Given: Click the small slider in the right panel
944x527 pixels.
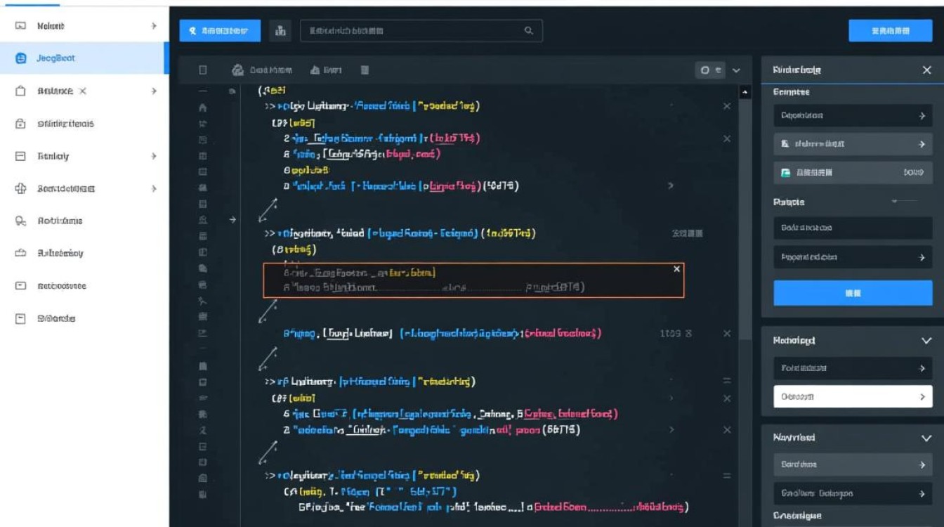Looking at the screenshot, I should click(904, 202).
